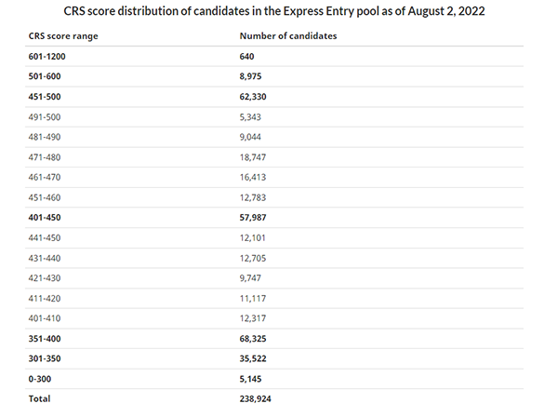The image size is (558, 417).
Task: Click the 18,747 candidates value
Action: [255, 157]
